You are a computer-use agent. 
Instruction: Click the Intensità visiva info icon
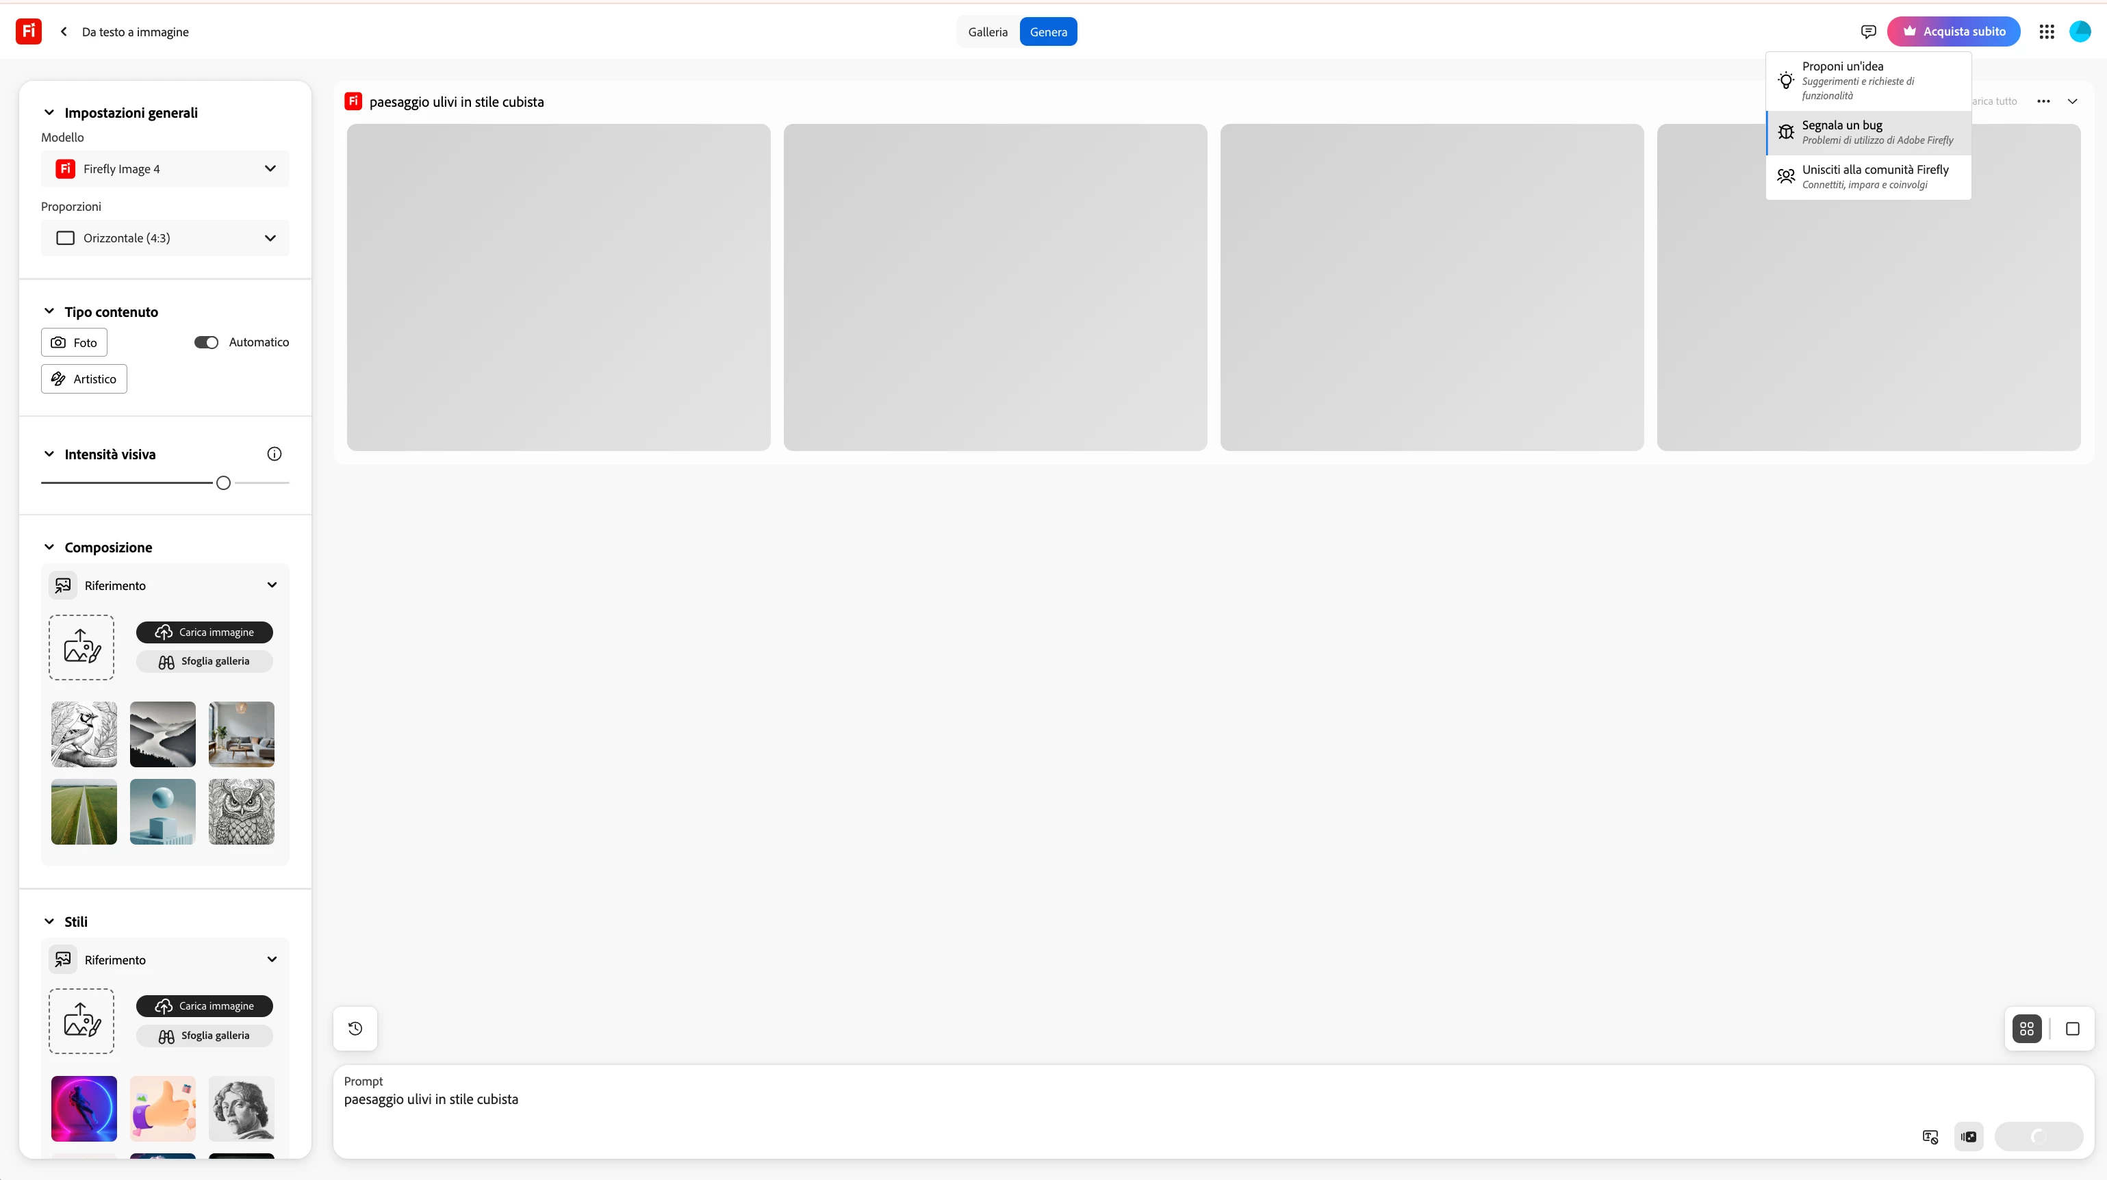point(274,454)
